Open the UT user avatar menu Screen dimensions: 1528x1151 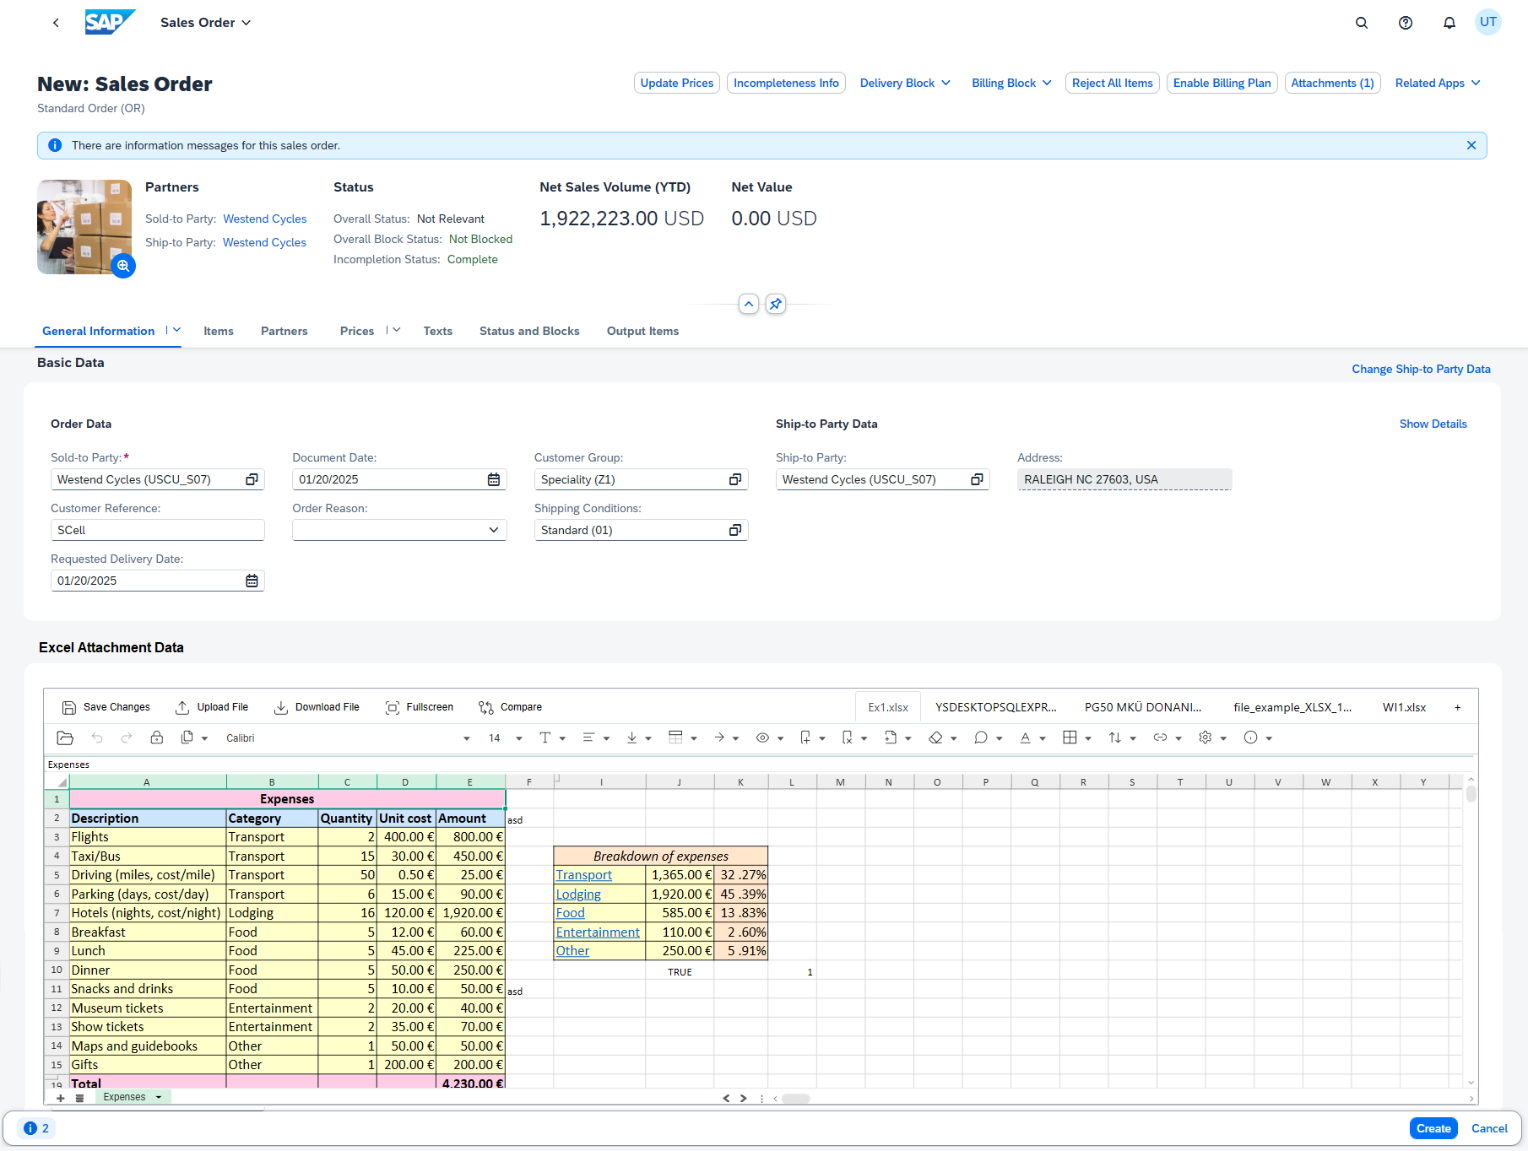click(1488, 22)
